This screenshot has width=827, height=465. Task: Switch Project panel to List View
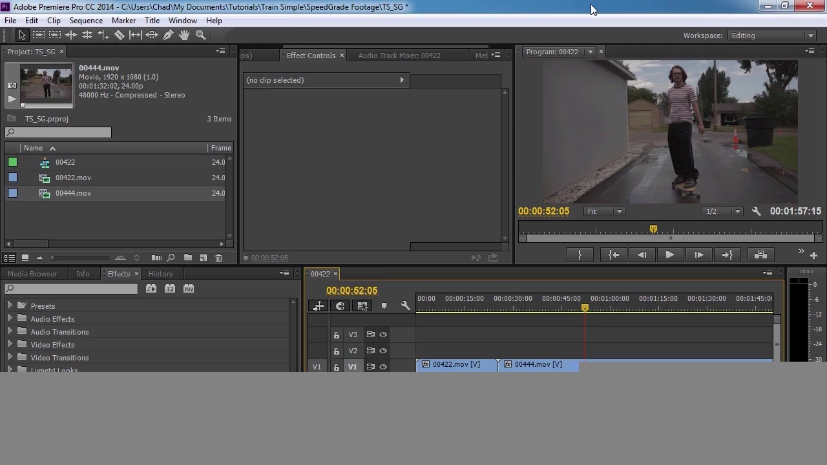[x=10, y=258]
